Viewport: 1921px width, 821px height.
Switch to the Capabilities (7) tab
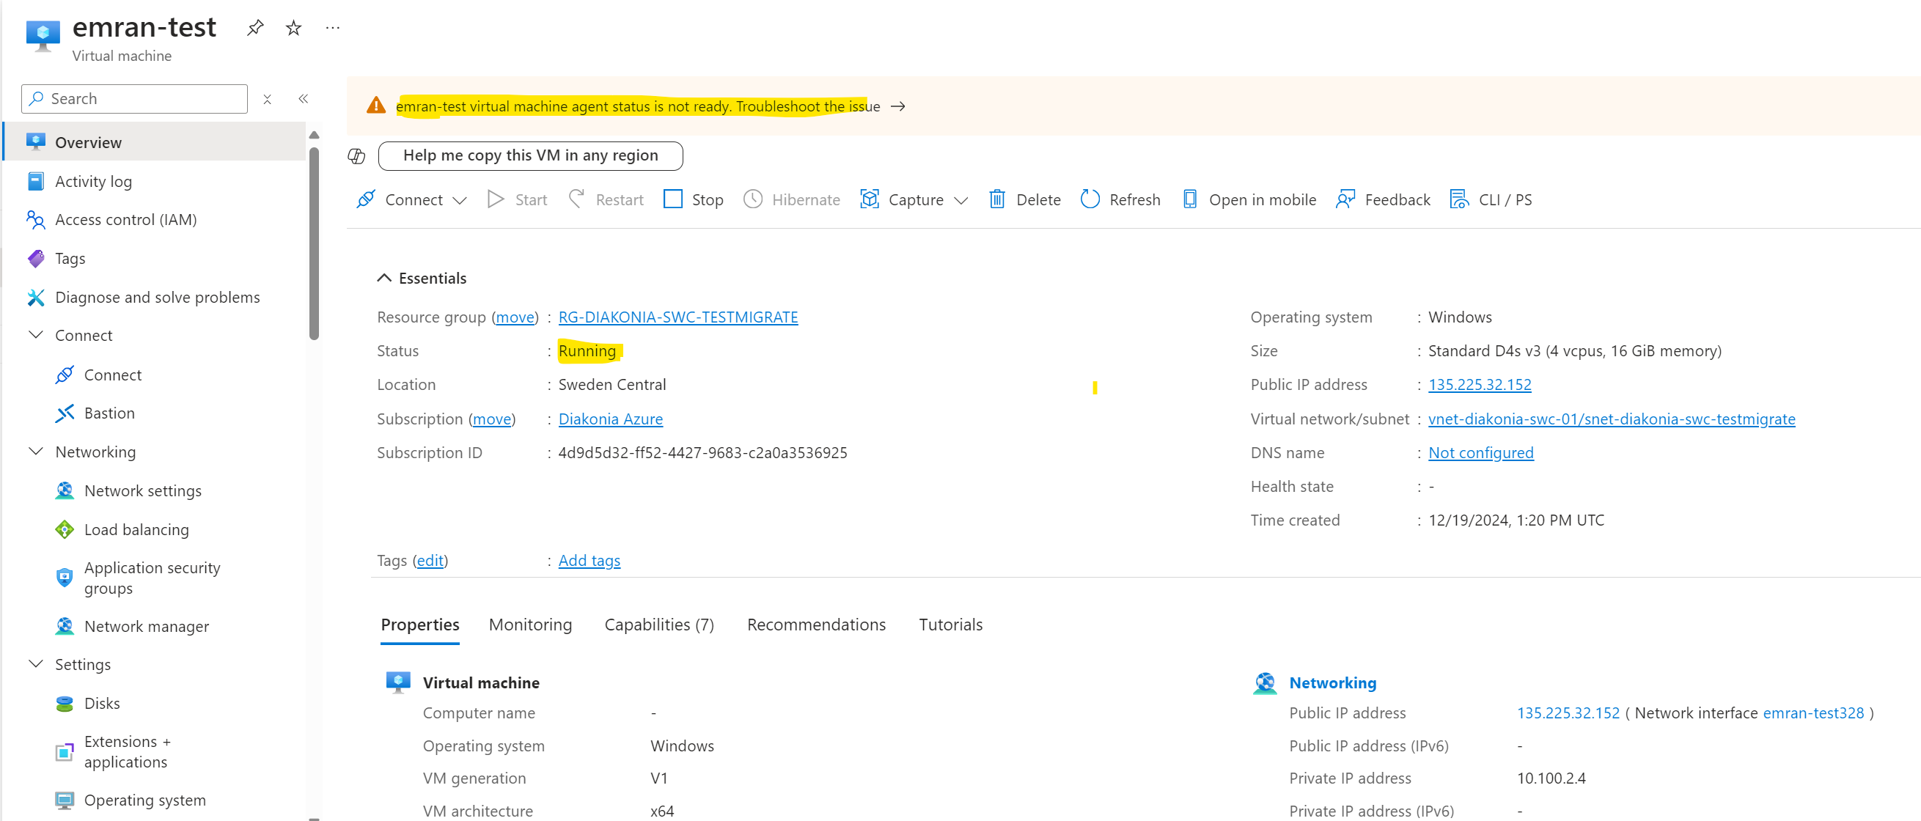tap(659, 624)
